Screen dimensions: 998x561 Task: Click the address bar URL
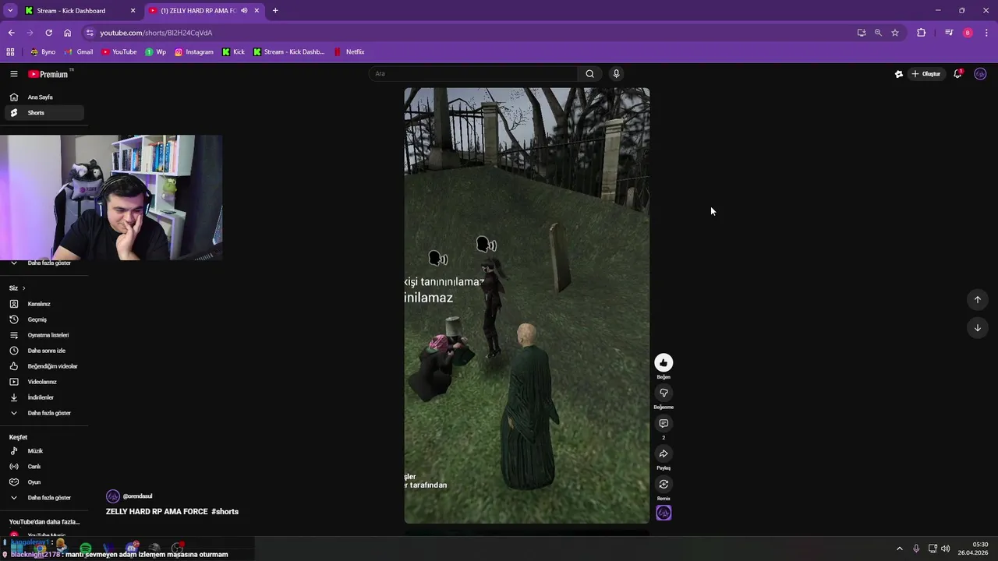pos(156,33)
